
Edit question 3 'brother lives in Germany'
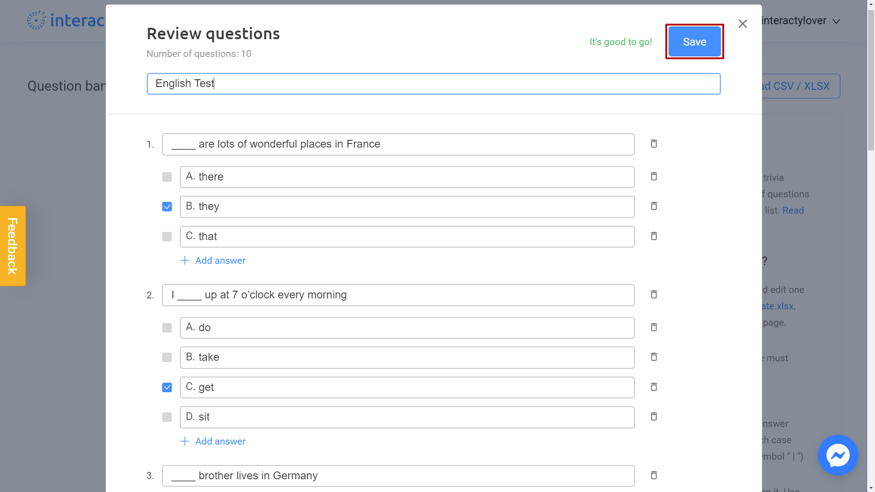point(398,476)
